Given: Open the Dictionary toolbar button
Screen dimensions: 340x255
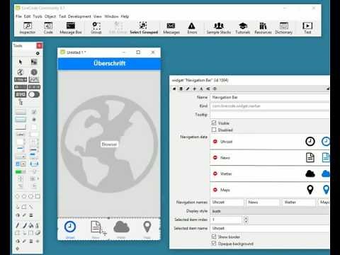Looking at the screenshot, I should [x=284, y=28].
